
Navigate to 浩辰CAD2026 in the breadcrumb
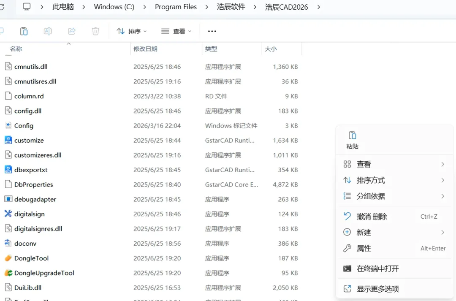click(286, 7)
